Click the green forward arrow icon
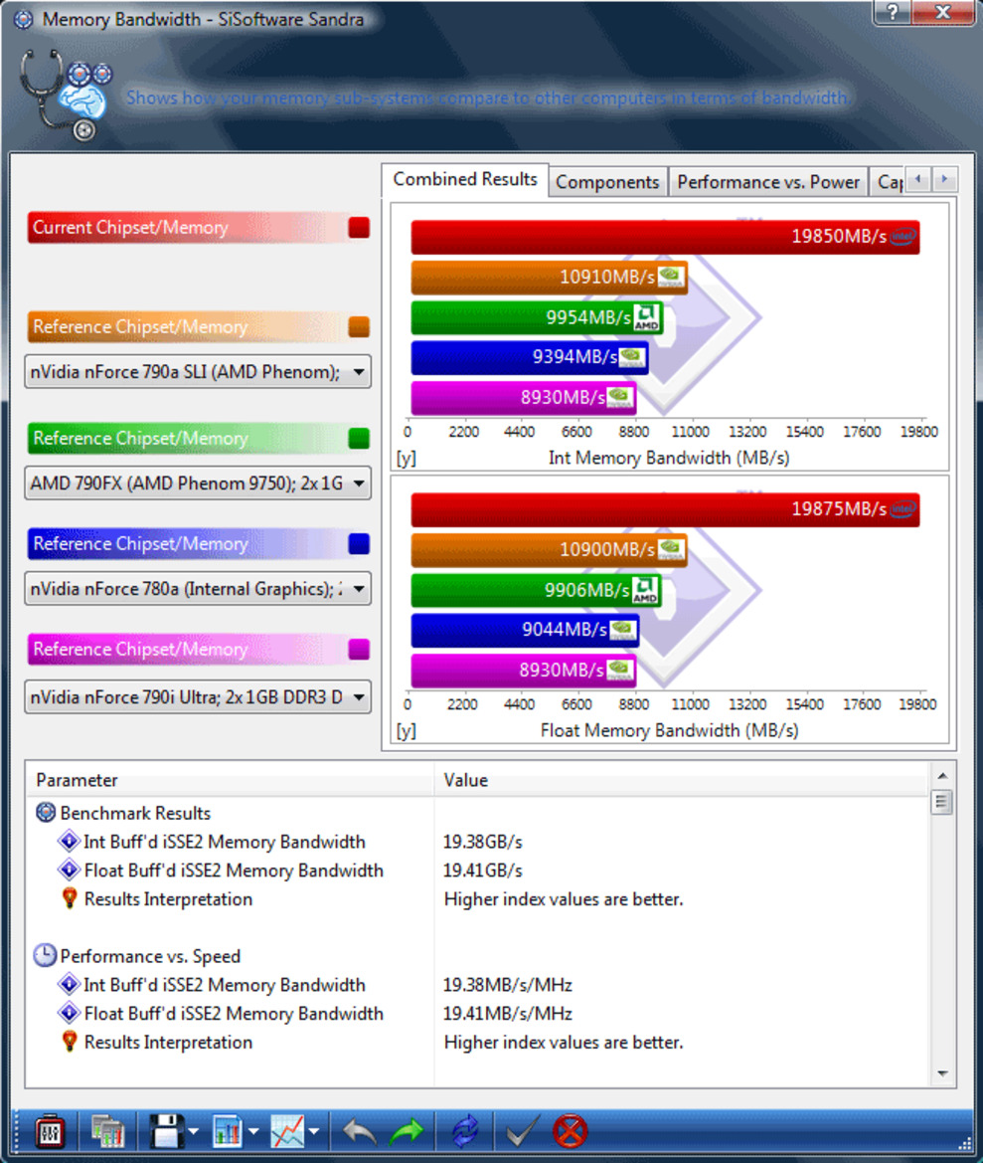 (x=406, y=1132)
